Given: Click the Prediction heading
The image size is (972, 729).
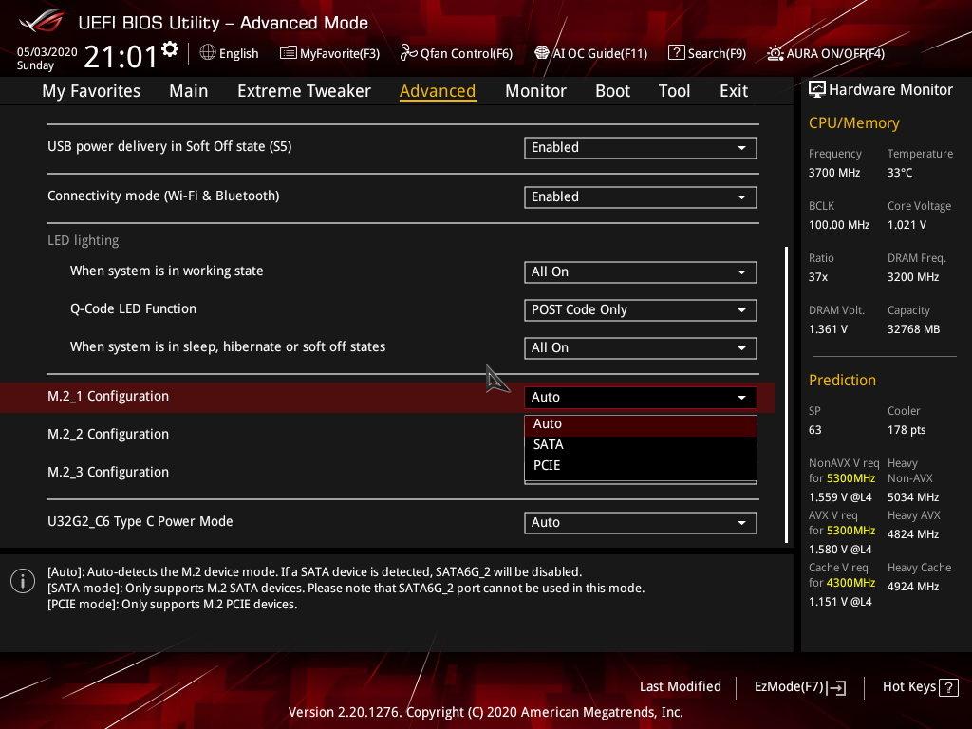Looking at the screenshot, I should point(842,381).
